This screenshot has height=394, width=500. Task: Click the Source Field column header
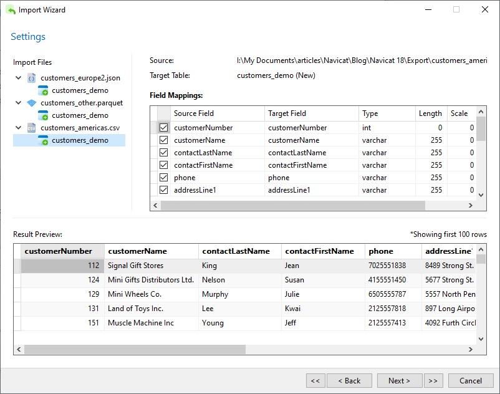click(218, 113)
